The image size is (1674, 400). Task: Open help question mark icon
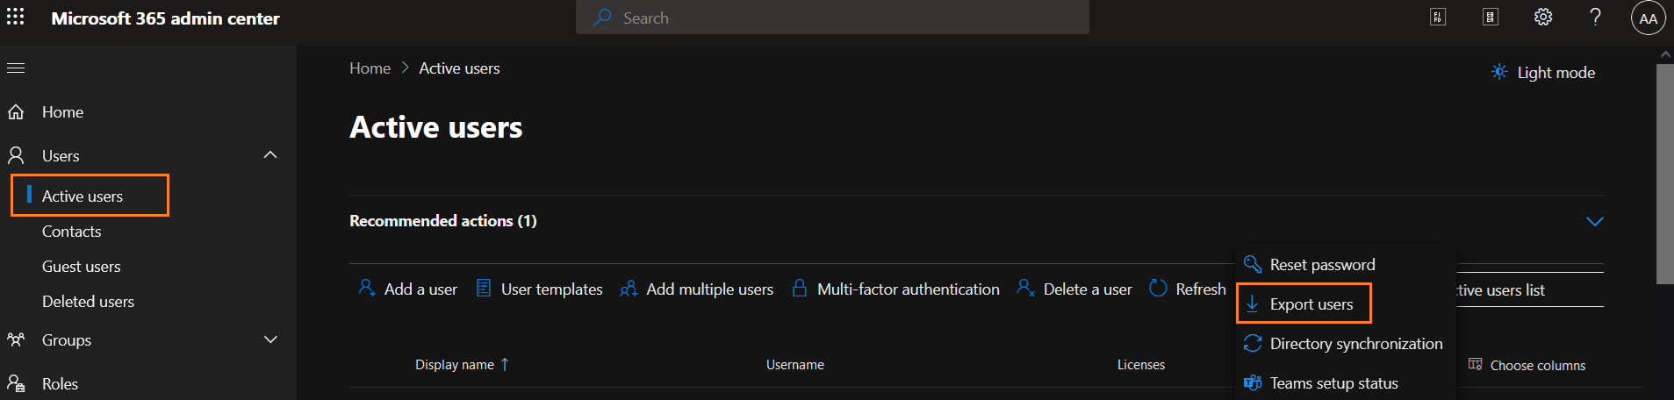[1595, 18]
